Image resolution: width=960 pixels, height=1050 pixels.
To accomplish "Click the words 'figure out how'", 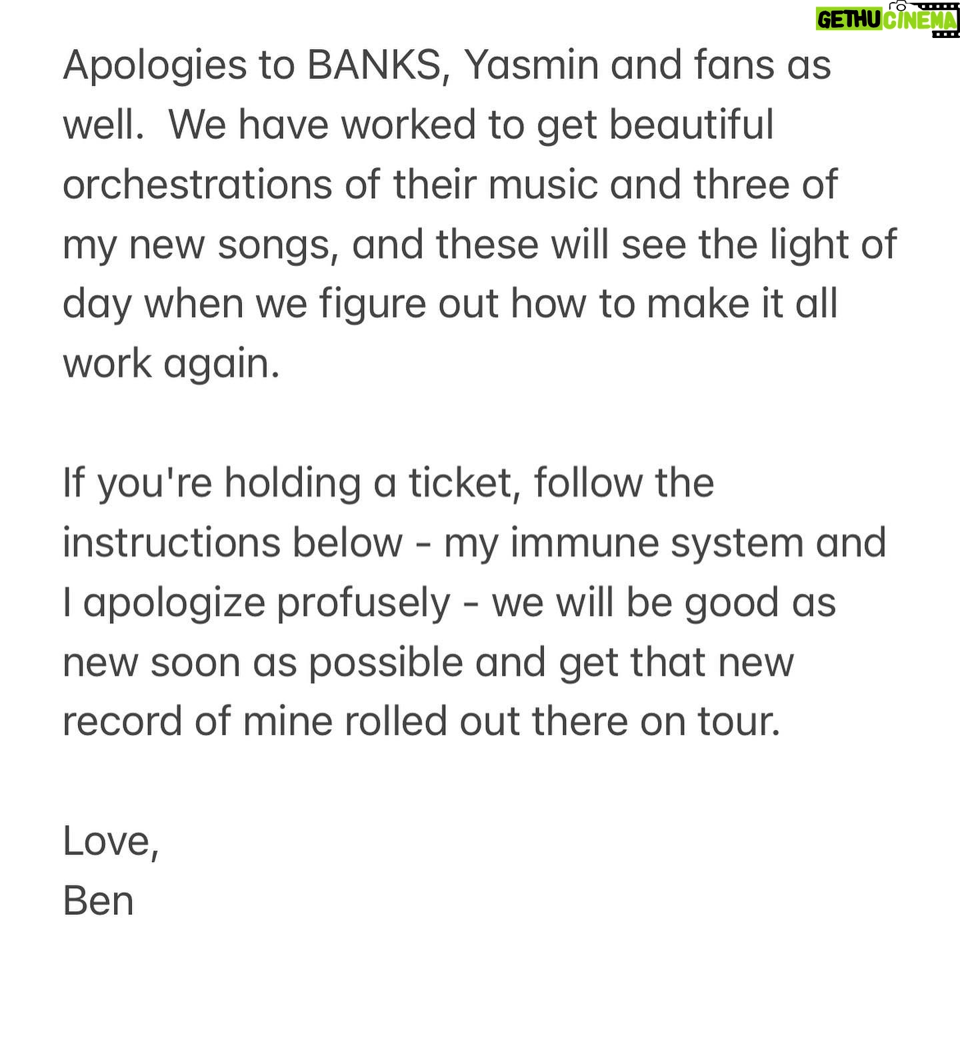I will pyautogui.click(x=453, y=305).
